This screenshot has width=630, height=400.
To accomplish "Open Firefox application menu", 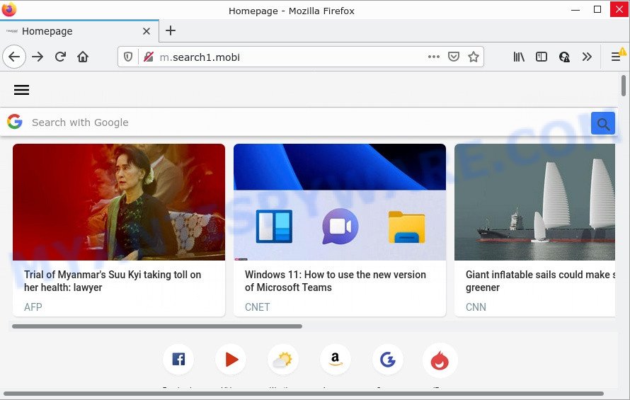I will tap(616, 57).
